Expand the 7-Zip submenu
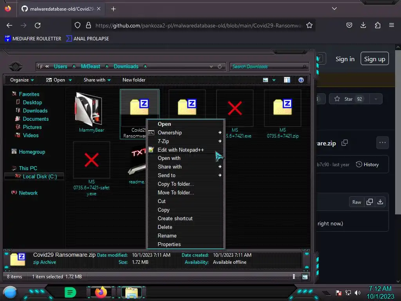The height and width of the screenshot is (301, 401). (186, 141)
